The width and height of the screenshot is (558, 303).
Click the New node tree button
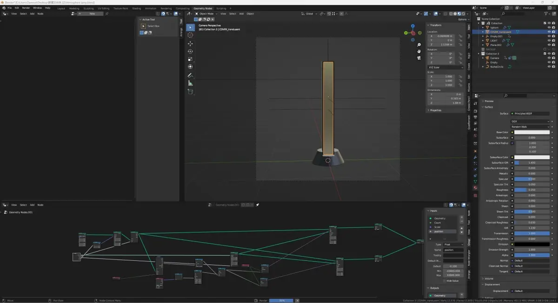pos(90,14)
